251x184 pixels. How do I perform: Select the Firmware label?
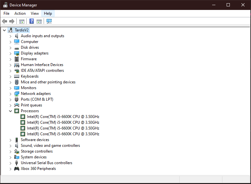click(29, 59)
